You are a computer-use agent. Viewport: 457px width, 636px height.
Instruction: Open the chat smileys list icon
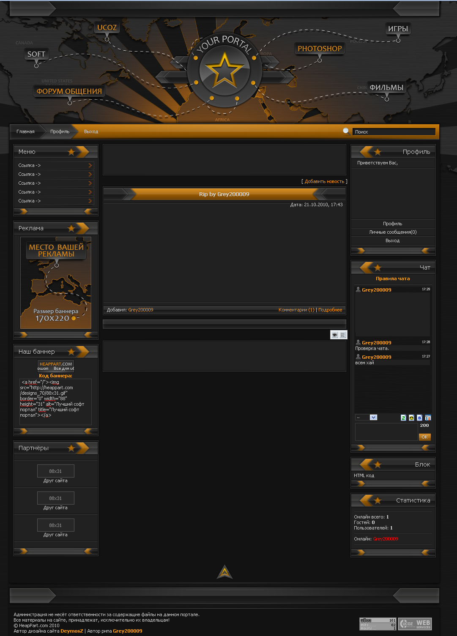click(x=411, y=418)
